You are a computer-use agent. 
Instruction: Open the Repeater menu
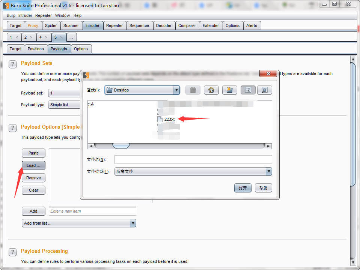click(x=44, y=16)
